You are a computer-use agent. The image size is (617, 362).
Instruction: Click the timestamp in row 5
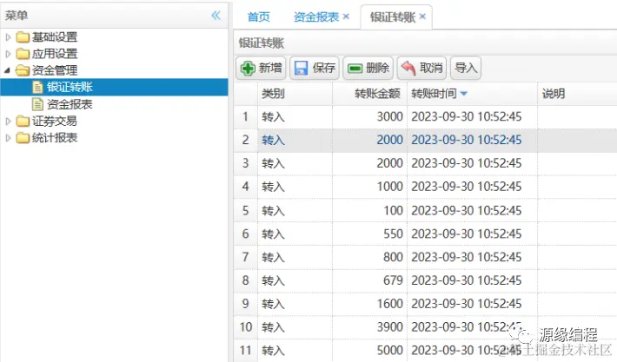click(x=467, y=210)
